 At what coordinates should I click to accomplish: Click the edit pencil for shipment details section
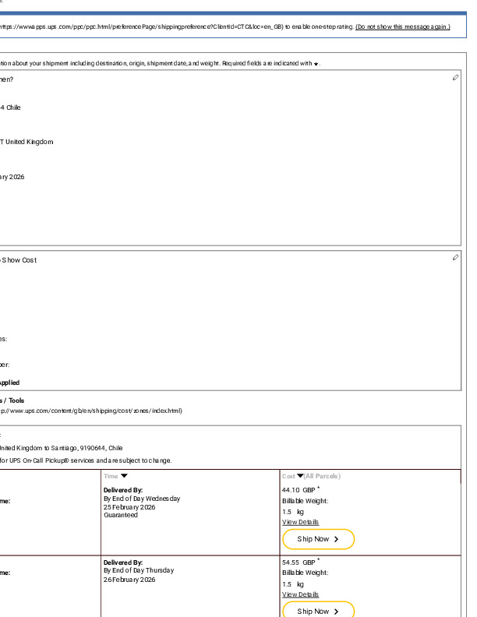(x=455, y=78)
